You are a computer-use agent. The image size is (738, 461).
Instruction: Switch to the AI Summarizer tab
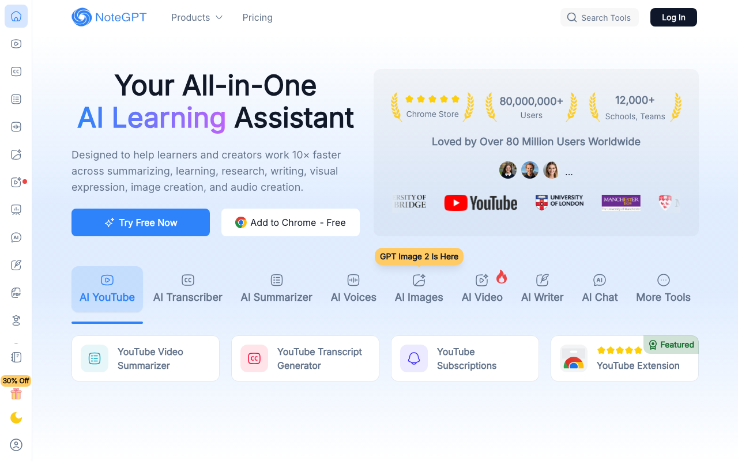click(277, 289)
